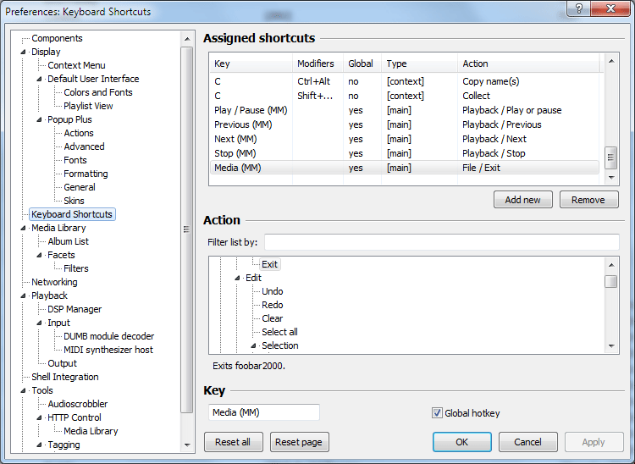Collapse the Media Library tree node

(24, 228)
